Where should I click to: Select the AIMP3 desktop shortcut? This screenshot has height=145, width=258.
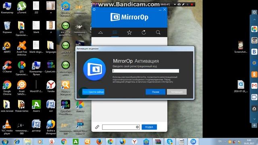point(7,47)
